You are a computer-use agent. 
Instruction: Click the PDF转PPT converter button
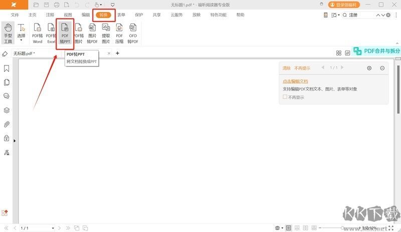[x=65, y=33]
